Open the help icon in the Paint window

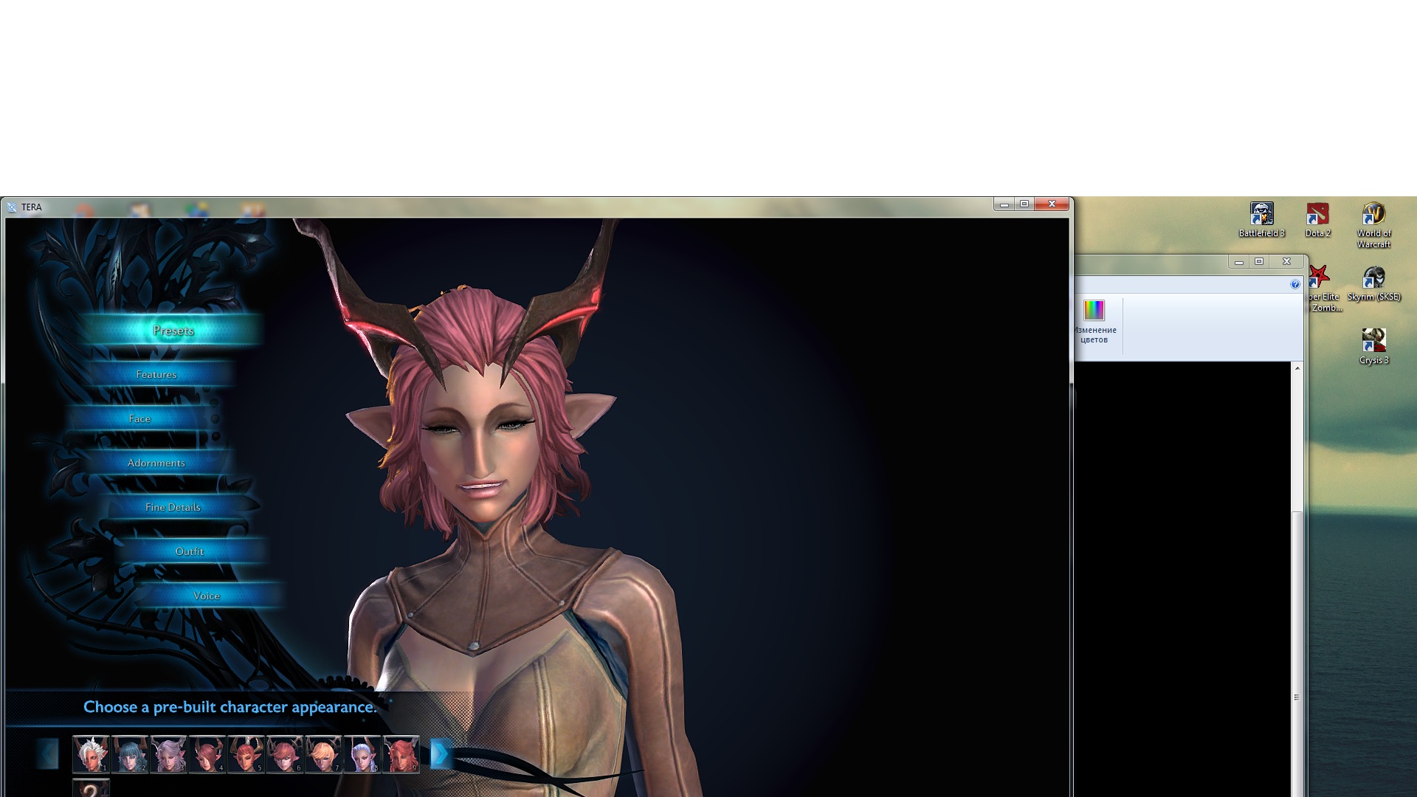tap(1294, 284)
